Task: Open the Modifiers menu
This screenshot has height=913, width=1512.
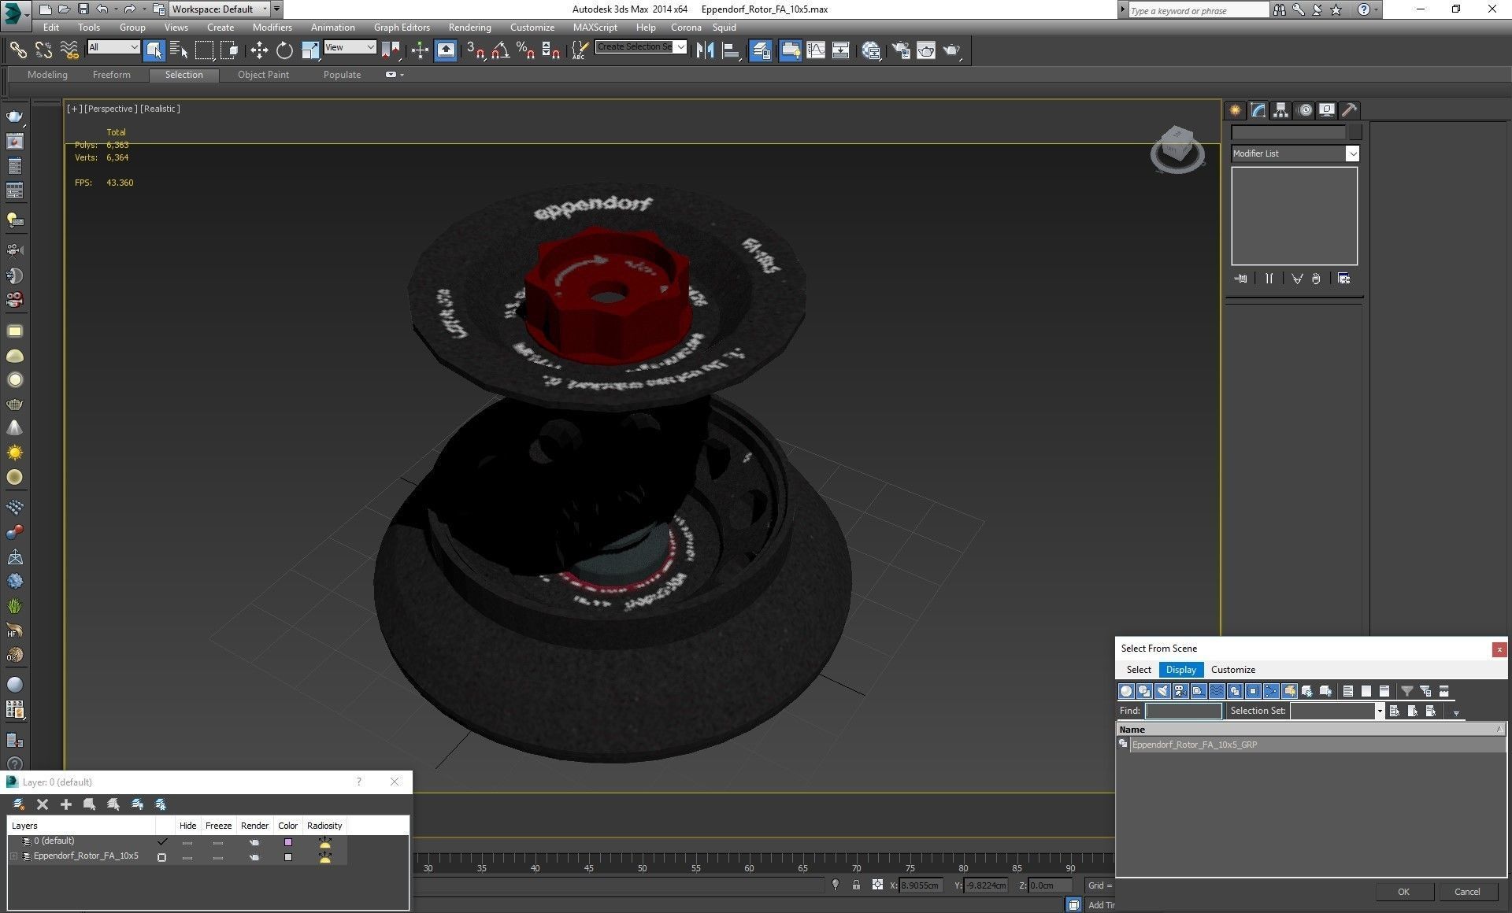Action: click(x=272, y=28)
